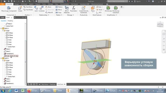Click the Home icon in quick access toolbar

[x=23, y=1]
